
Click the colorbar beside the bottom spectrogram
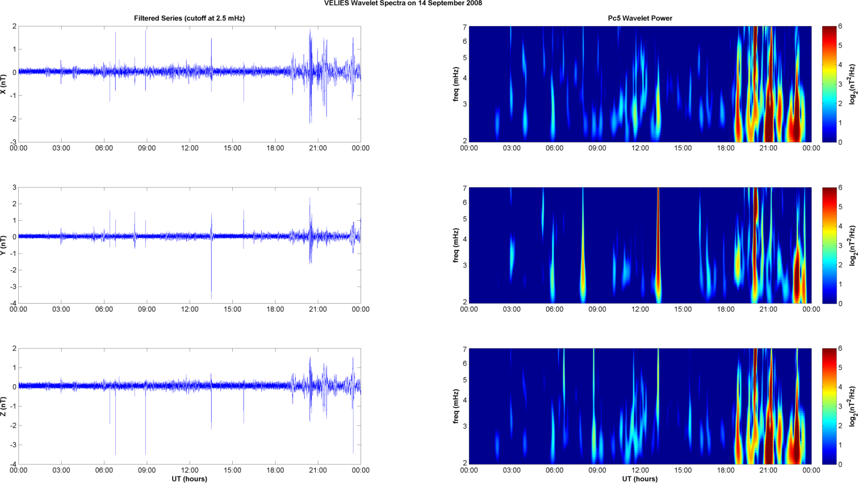829,406
